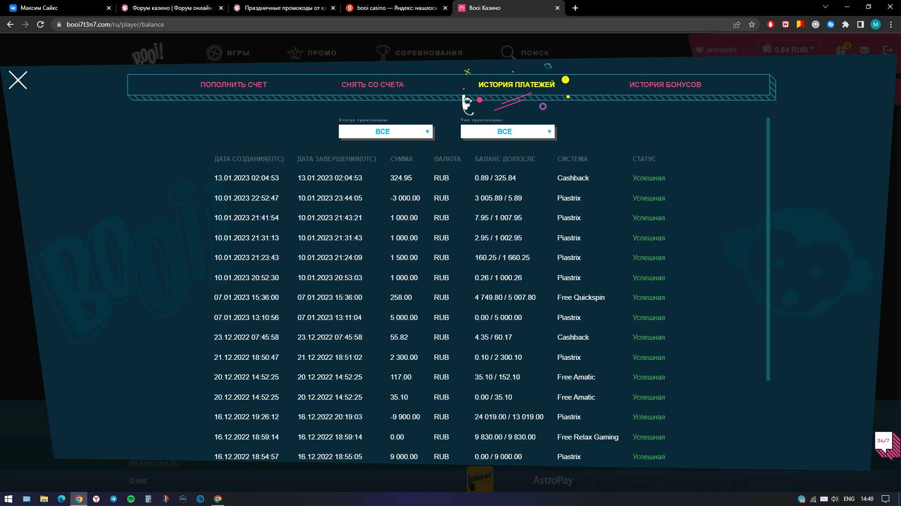Screen dimensions: 901x506
Task: Launch Microsoft Edge from the taskbar
Action: click(61, 499)
